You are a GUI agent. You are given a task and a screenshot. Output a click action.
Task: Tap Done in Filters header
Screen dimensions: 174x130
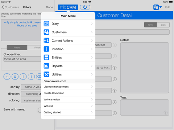tap(49, 7)
